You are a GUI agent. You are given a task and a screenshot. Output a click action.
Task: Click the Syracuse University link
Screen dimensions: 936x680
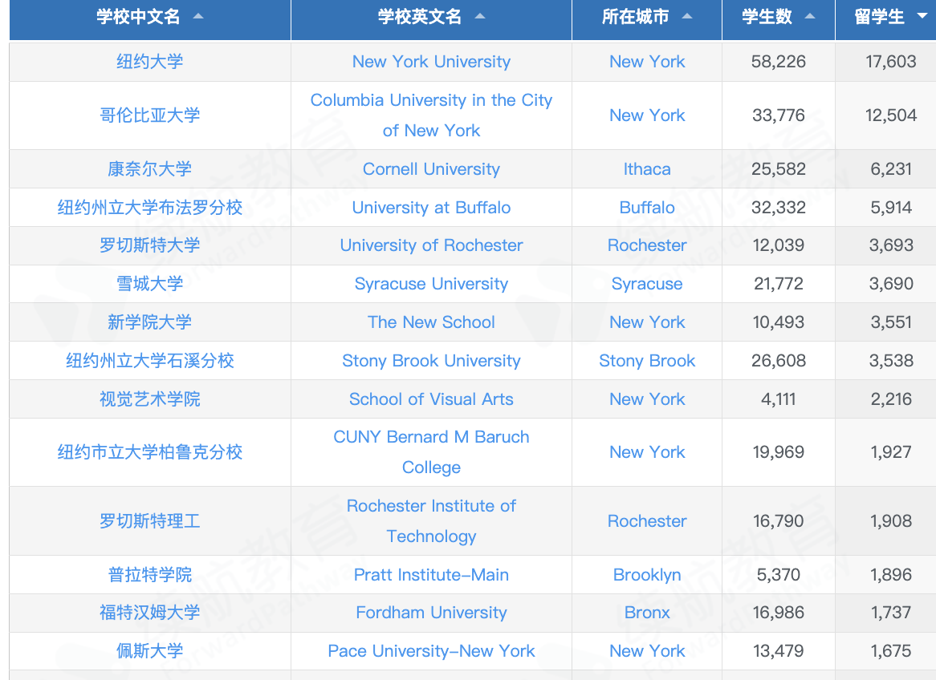[431, 284]
